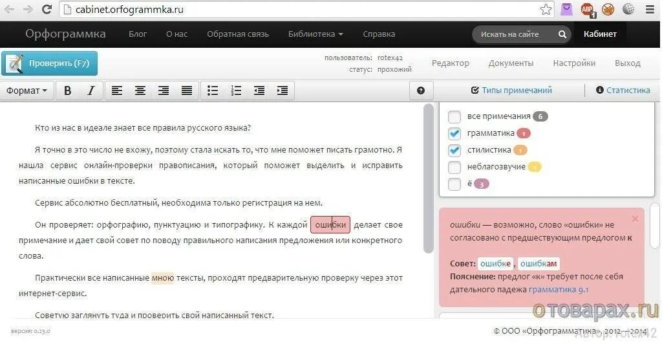Insert a bulleted list
The width and height of the screenshot is (662, 344).
[x=213, y=91]
